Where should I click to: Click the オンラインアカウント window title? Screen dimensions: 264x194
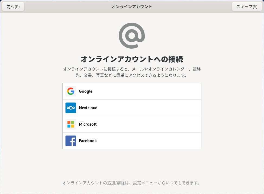pyautogui.click(x=132, y=6)
